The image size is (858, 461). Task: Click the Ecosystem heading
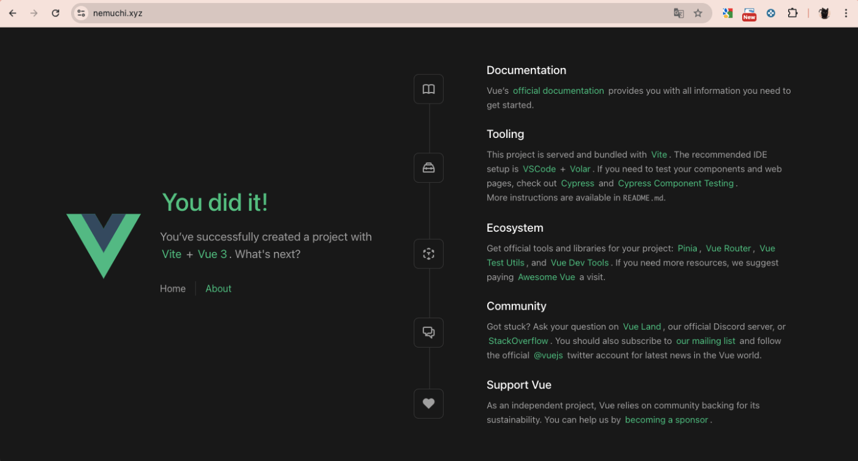[515, 228]
